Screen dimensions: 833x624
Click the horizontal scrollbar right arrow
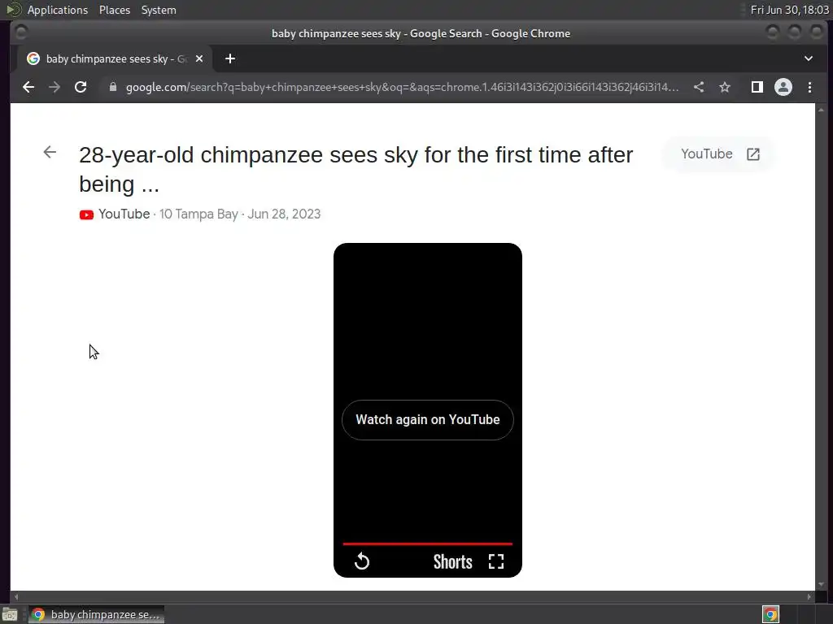coord(809,596)
